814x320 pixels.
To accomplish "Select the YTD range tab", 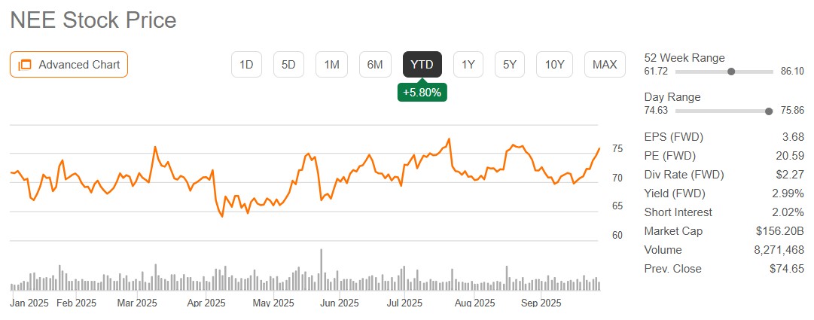I will click(x=422, y=65).
